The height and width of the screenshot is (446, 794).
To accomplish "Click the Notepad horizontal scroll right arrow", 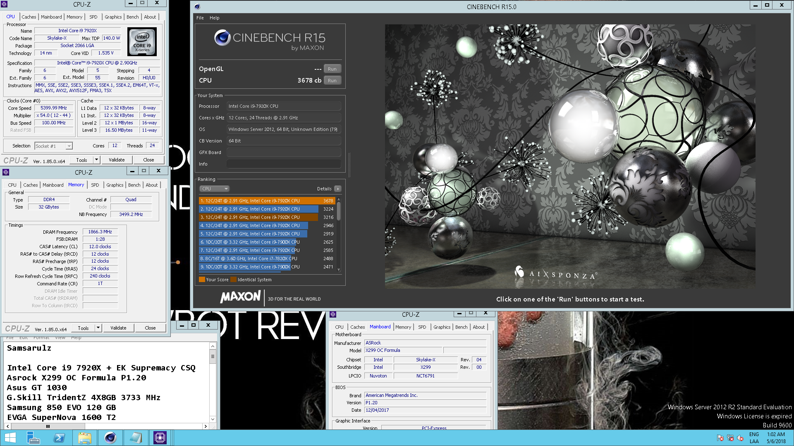I will coord(206,426).
